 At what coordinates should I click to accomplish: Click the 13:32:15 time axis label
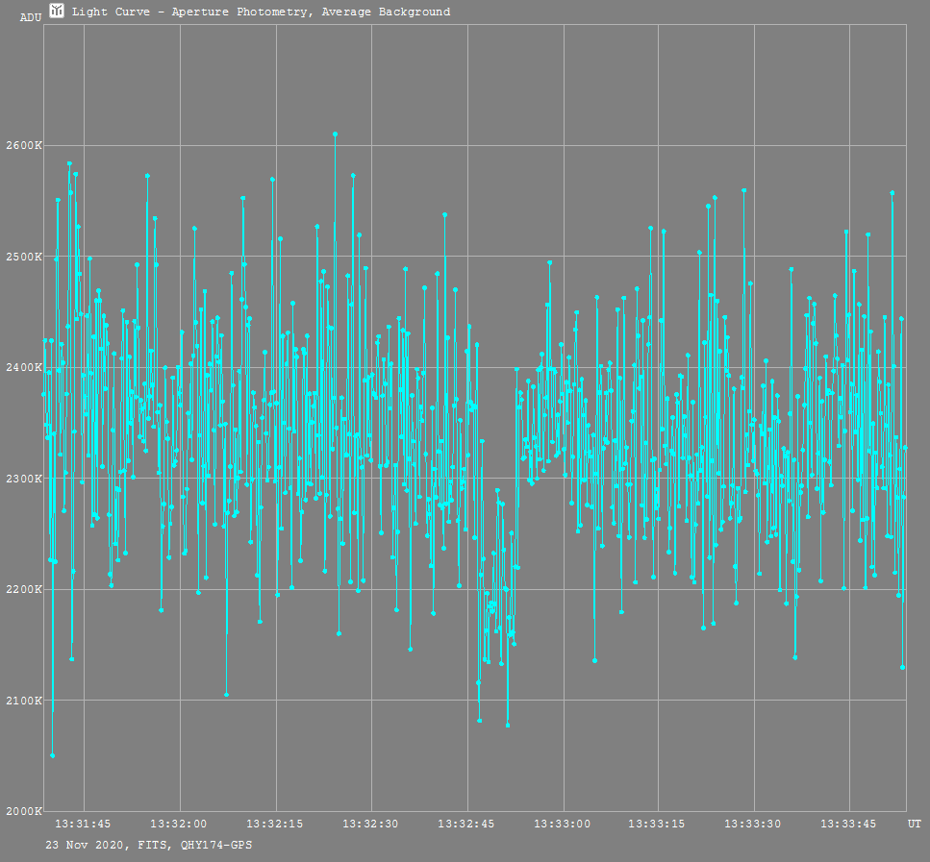coord(275,825)
